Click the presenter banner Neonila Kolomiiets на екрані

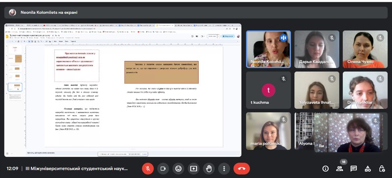(49, 12)
